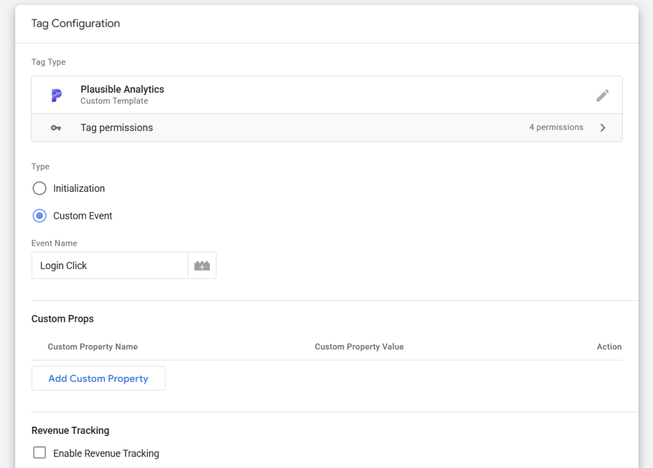653x468 pixels.
Task: Select the Custom Props section heading
Action: tap(62, 318)
